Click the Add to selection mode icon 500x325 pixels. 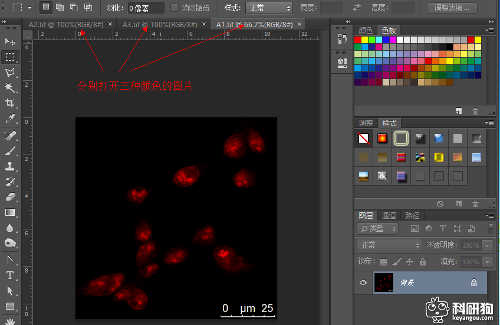point(60,8)
